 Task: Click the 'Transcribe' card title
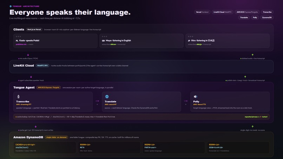pos(22,101)
